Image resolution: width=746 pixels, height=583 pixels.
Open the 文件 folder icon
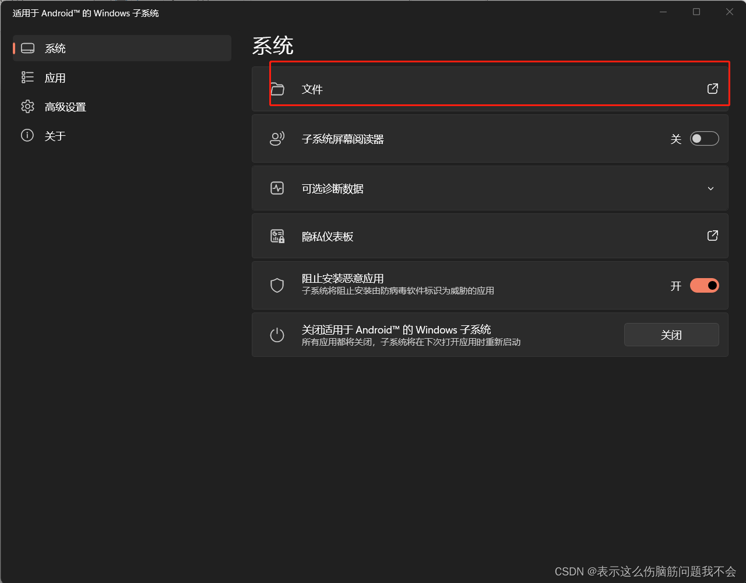click(x=277, y=89)
